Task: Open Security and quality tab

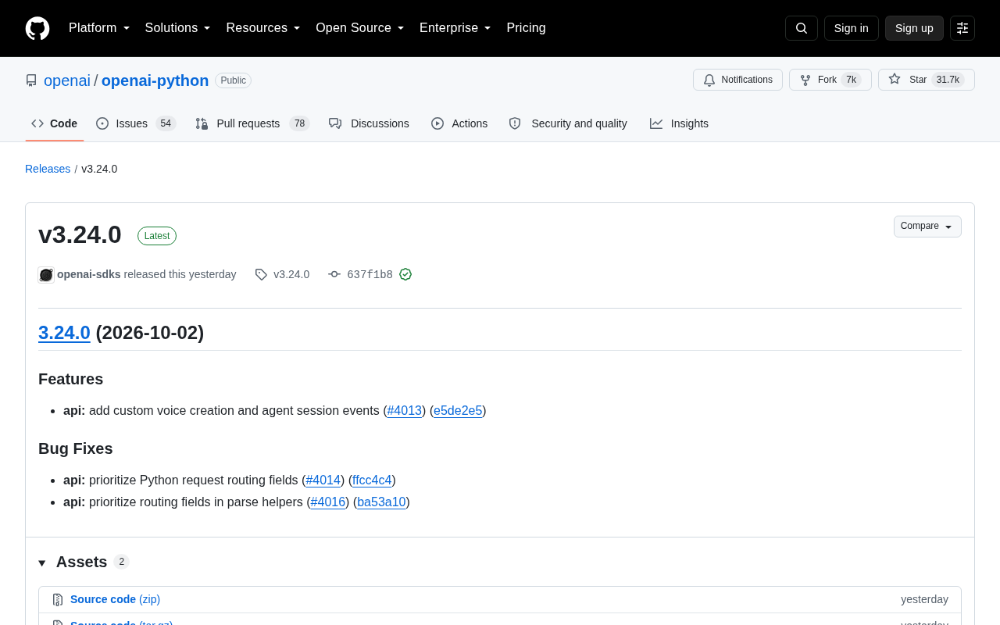Action: (568, 123)
